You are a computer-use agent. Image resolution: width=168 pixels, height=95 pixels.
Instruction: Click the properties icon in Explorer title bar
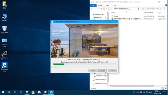(96, 2)
